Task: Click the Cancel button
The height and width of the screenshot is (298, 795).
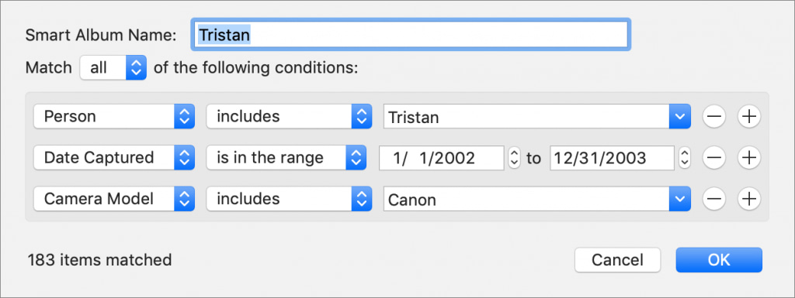Action: tap(617, 260)
